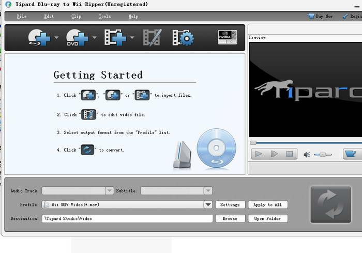This screenshot has width=362, height=253.
Task: Open the video Edit effect tool
Action: [x=152, y=37]
